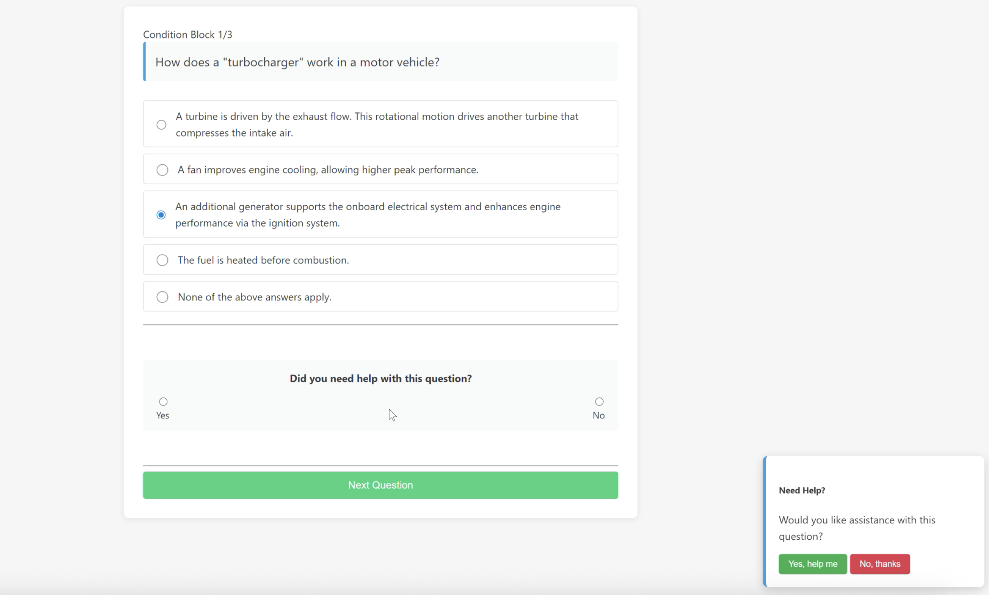
Task: Select the radio button for the turbine exhaust answer
Action: click(162, 125)
